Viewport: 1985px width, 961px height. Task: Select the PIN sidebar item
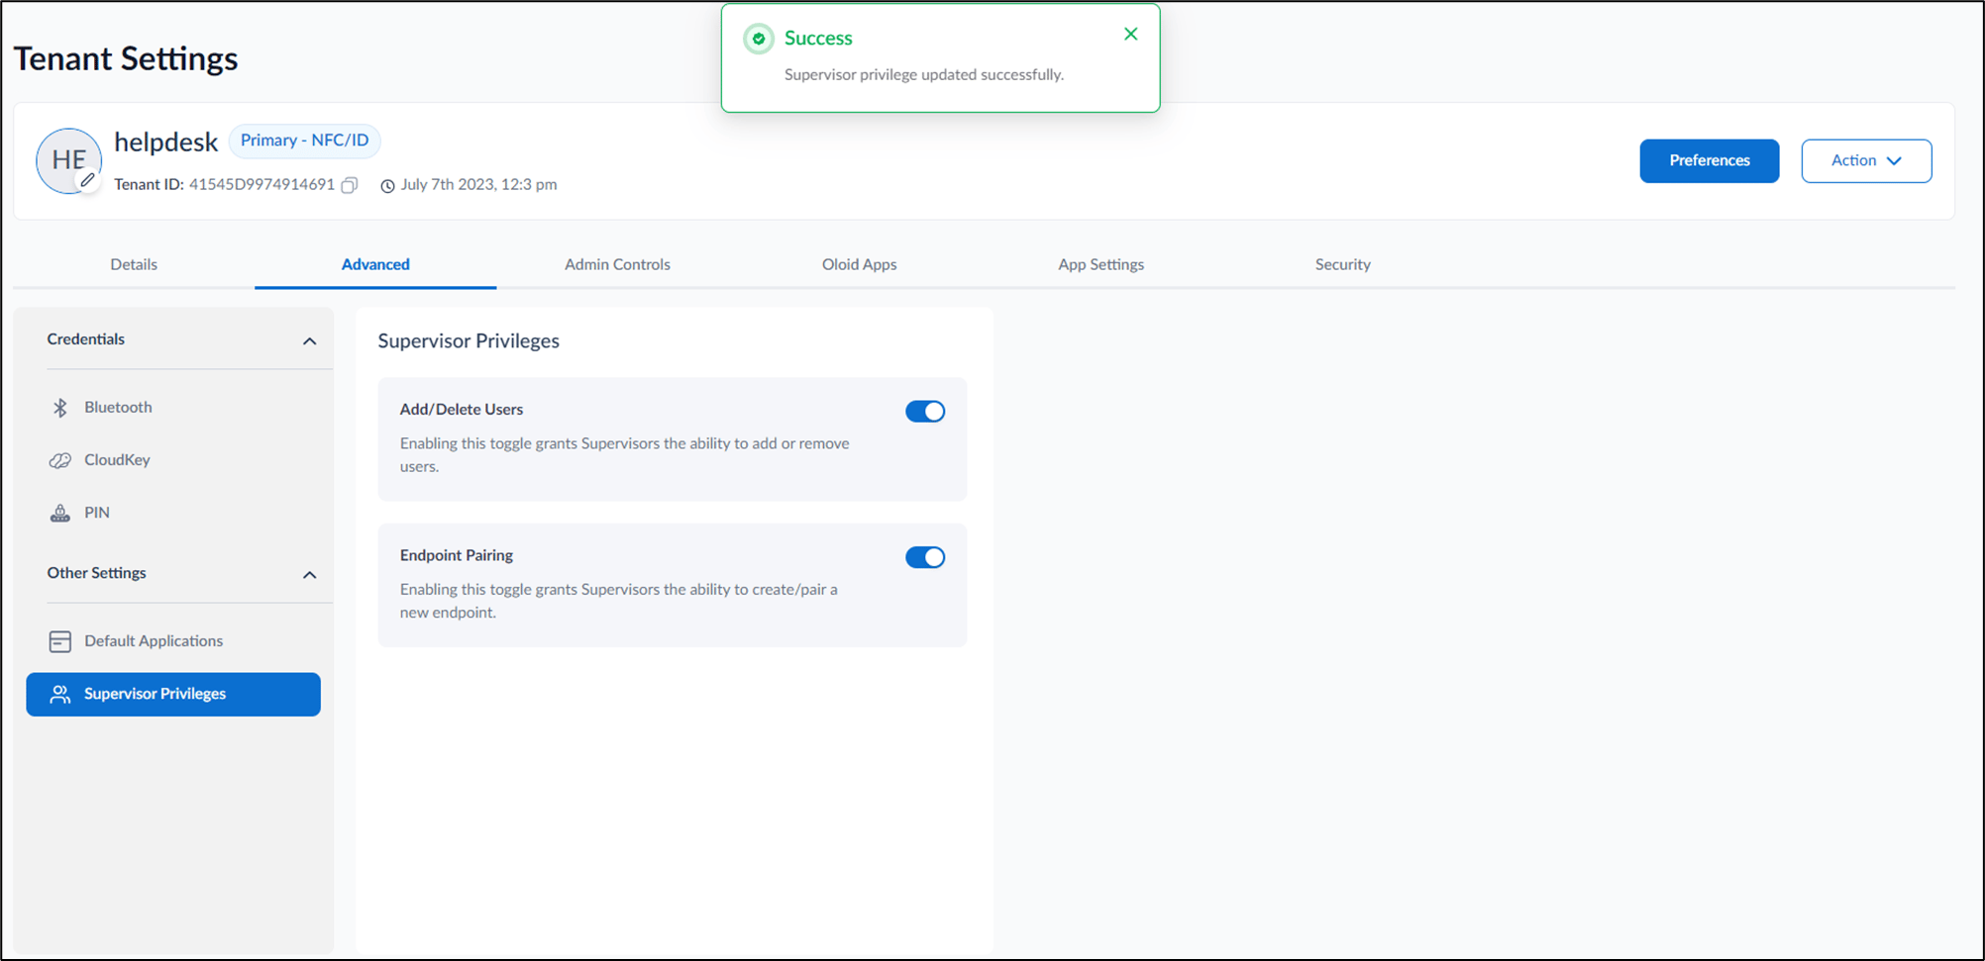[x=173, y=513]
